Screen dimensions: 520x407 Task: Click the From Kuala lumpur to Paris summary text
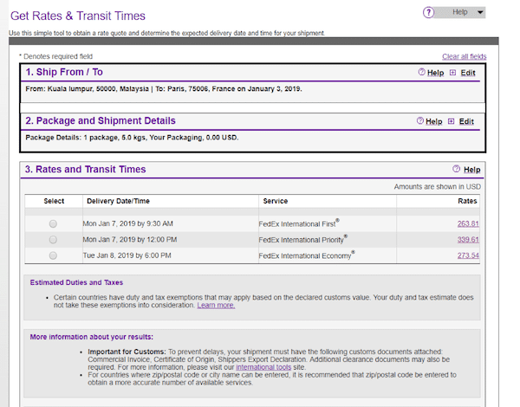tap(164, 89)
